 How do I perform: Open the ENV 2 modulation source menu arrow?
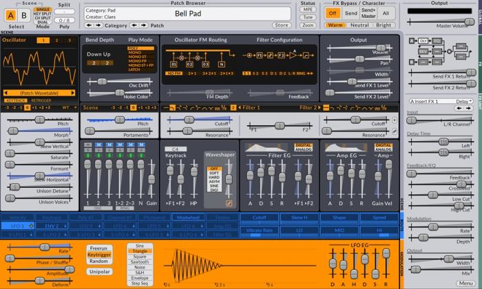65,226
